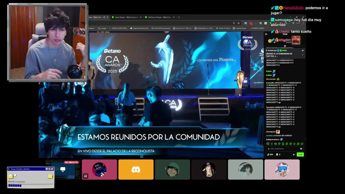This screenshot has width=345, height=194.
Task: Click the zoom magnifier icon in address bar
Action: click(234, 23)
